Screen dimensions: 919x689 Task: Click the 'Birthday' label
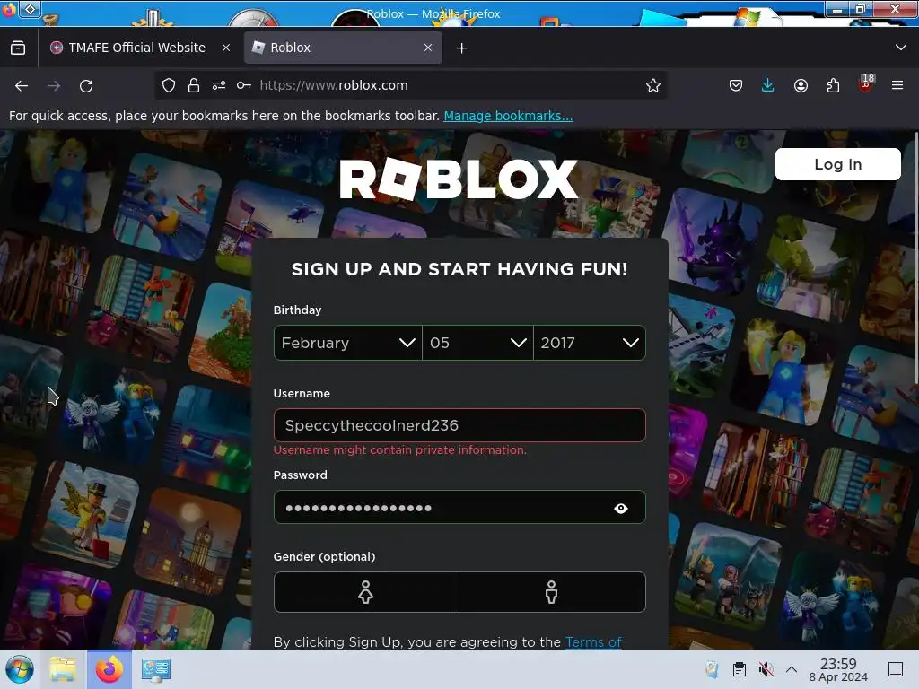297,310
